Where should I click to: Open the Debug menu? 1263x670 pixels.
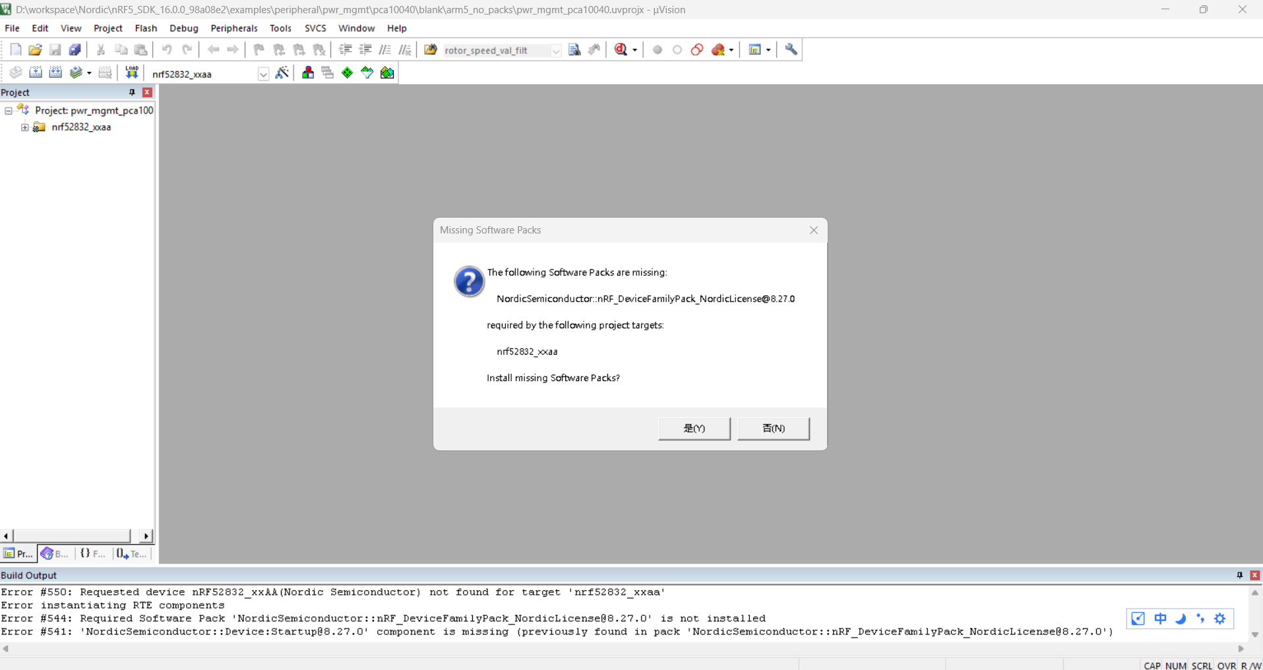coord(184,28)
